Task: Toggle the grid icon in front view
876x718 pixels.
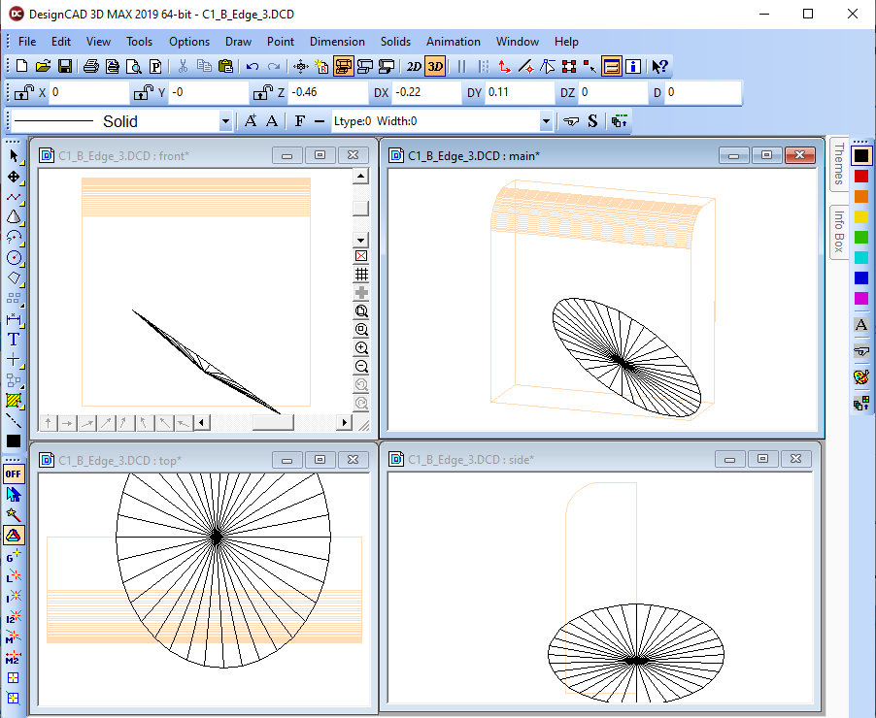Action: [x=361, y=275]
